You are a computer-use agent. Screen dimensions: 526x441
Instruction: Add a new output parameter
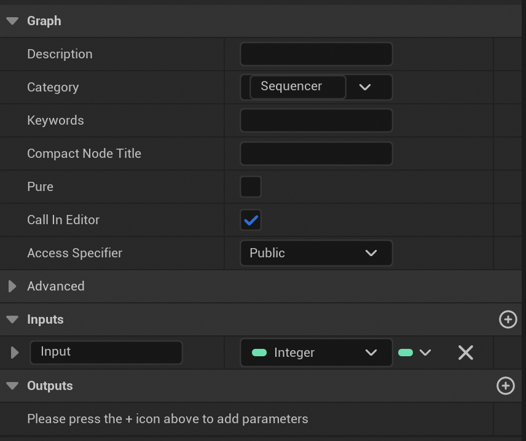pyautogui.click(x=505, y=386)
